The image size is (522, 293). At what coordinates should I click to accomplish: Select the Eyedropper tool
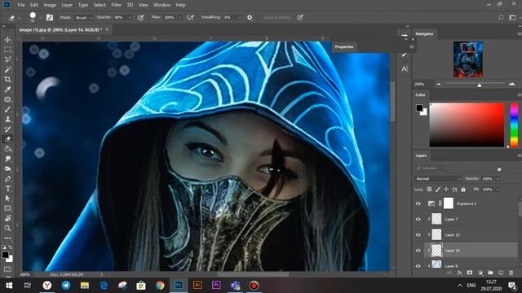[7, 90]
